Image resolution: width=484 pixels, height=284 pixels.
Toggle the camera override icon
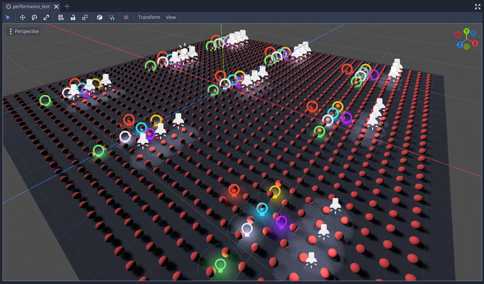point(126,17)
